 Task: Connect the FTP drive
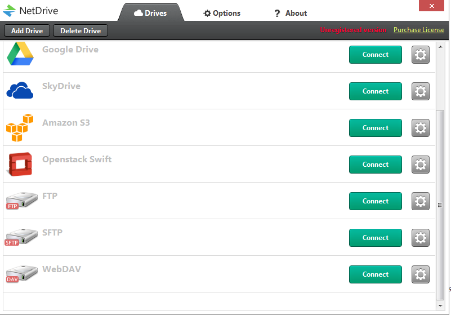pos(376,201)
